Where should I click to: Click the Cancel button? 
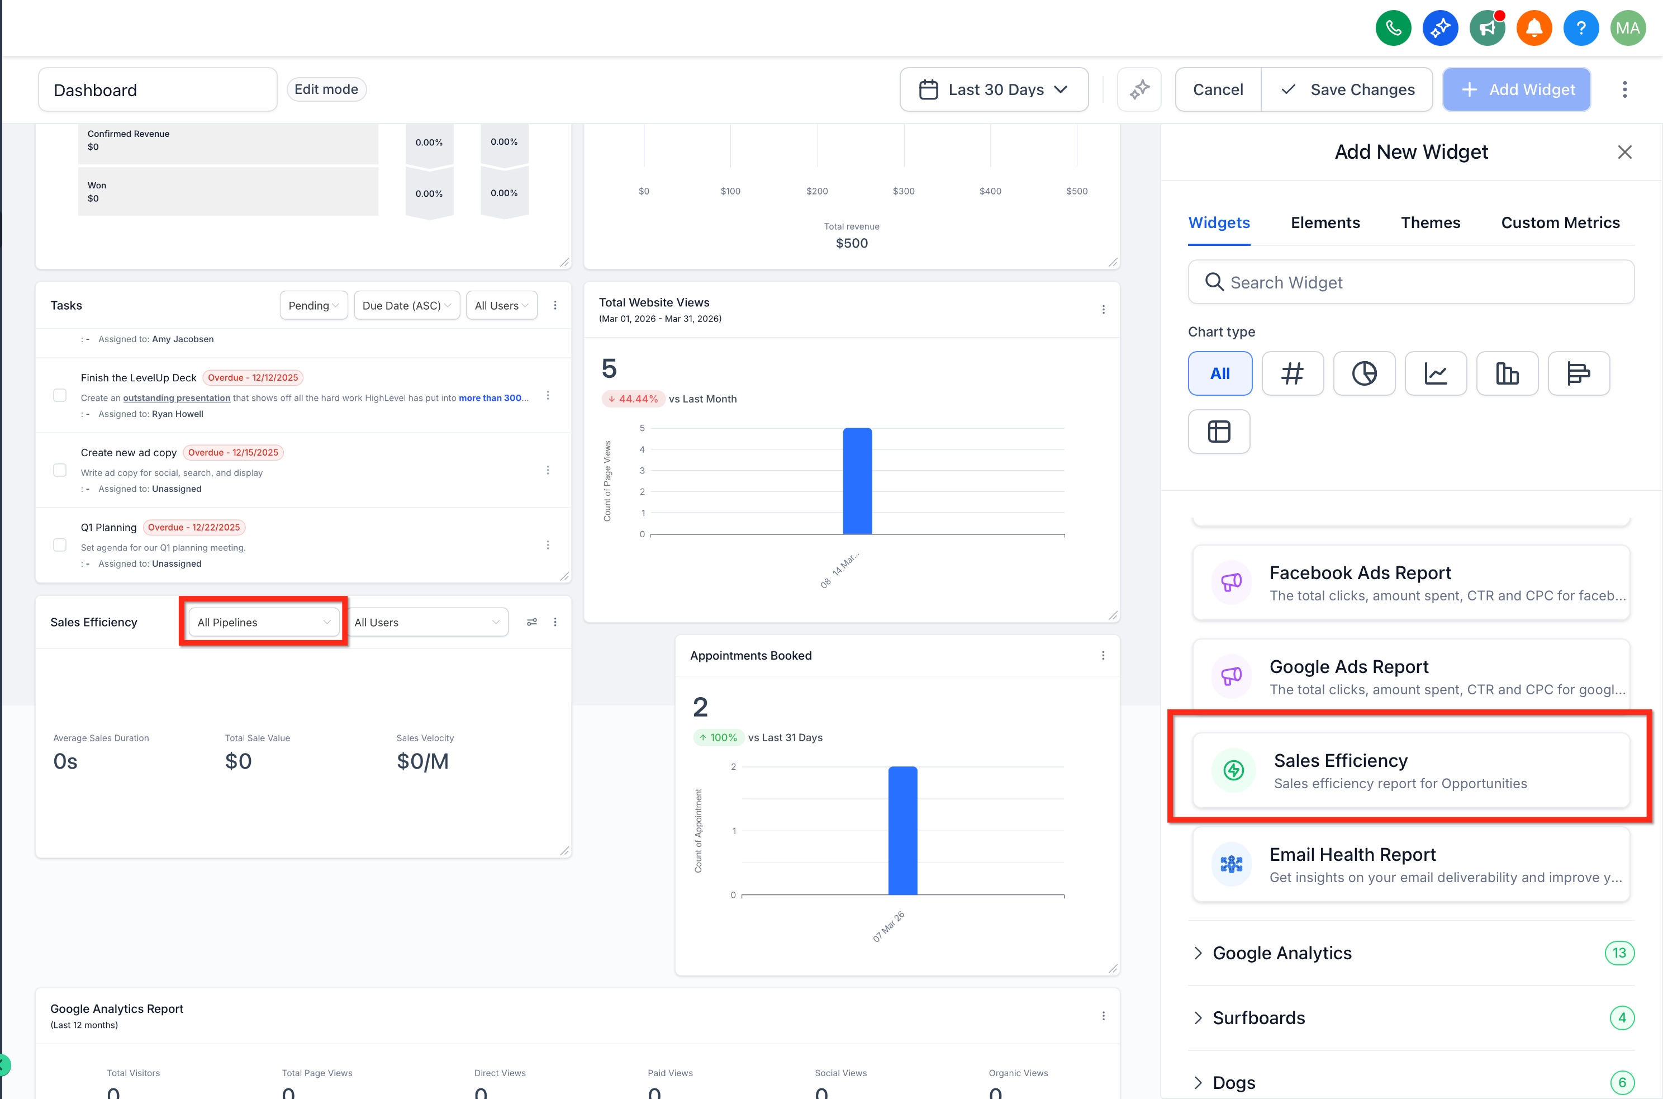pos(1218,89)
